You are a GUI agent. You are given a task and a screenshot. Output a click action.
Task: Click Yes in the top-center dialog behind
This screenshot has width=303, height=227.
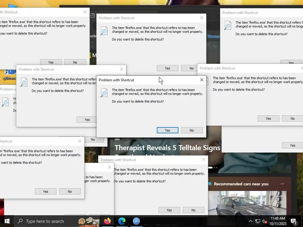tap(167, 68)
